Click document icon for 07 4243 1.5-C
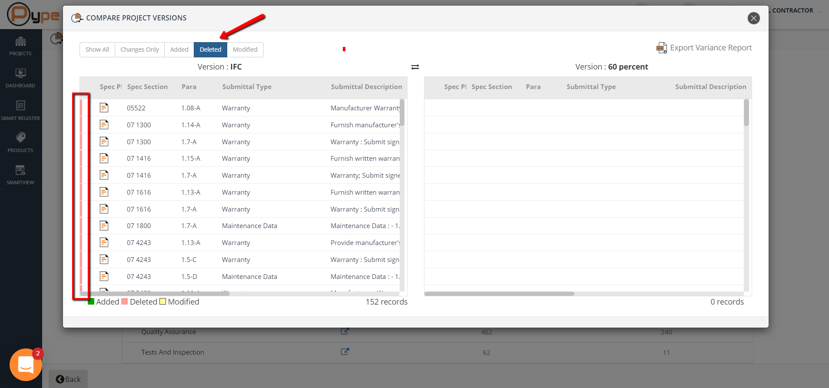Viewport: 829px width, 388px height. click(104, 259)
